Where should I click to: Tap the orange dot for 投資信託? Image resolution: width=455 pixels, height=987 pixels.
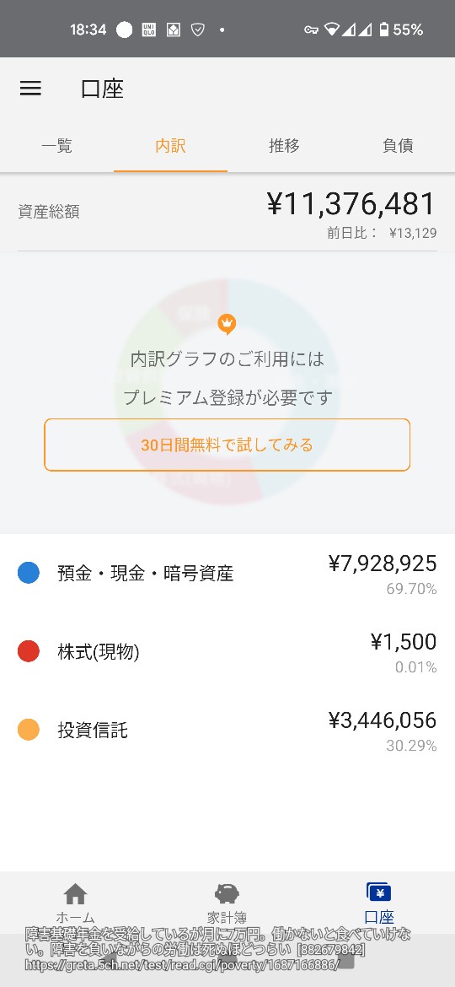(x=29, y=731)
